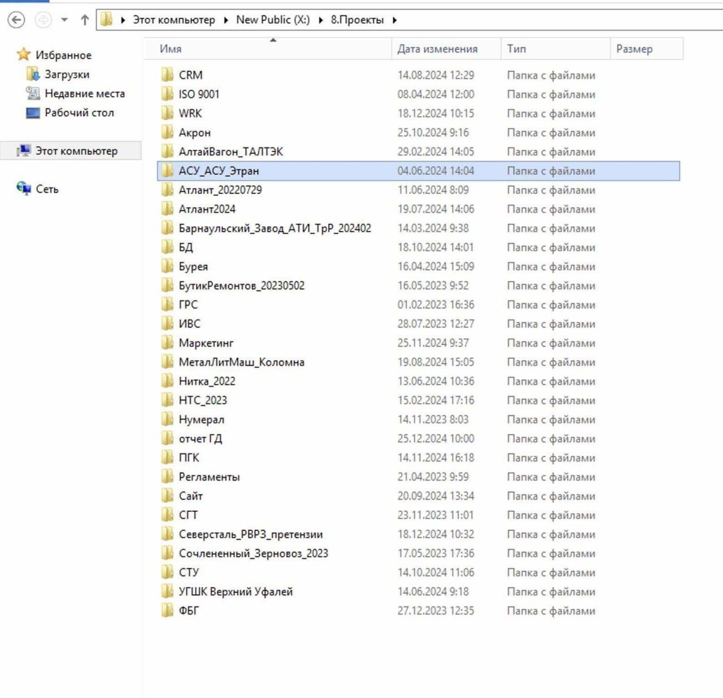Expand the chevron after New Public (X:)

click(320, 20)
